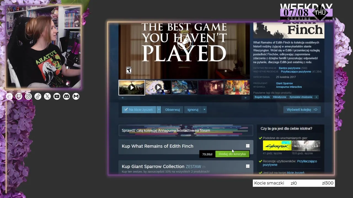
Task: Open the Discord social icon
Action: 66,97
